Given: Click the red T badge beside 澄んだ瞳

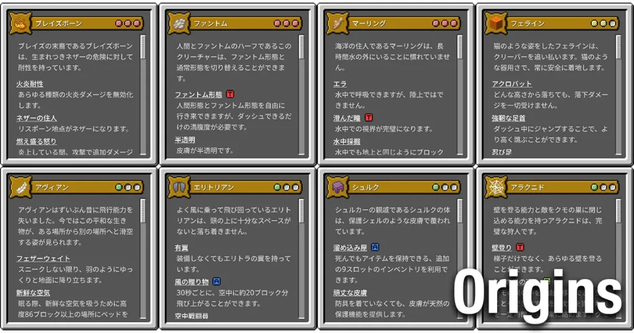Looking at the screenshot, I should [368, 118].
